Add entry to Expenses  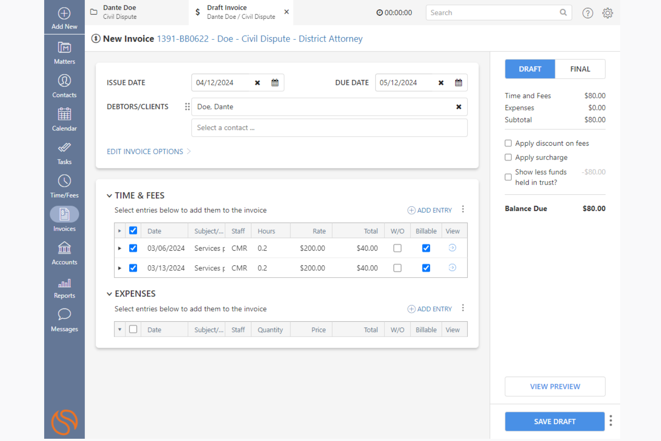click(430, 309)
